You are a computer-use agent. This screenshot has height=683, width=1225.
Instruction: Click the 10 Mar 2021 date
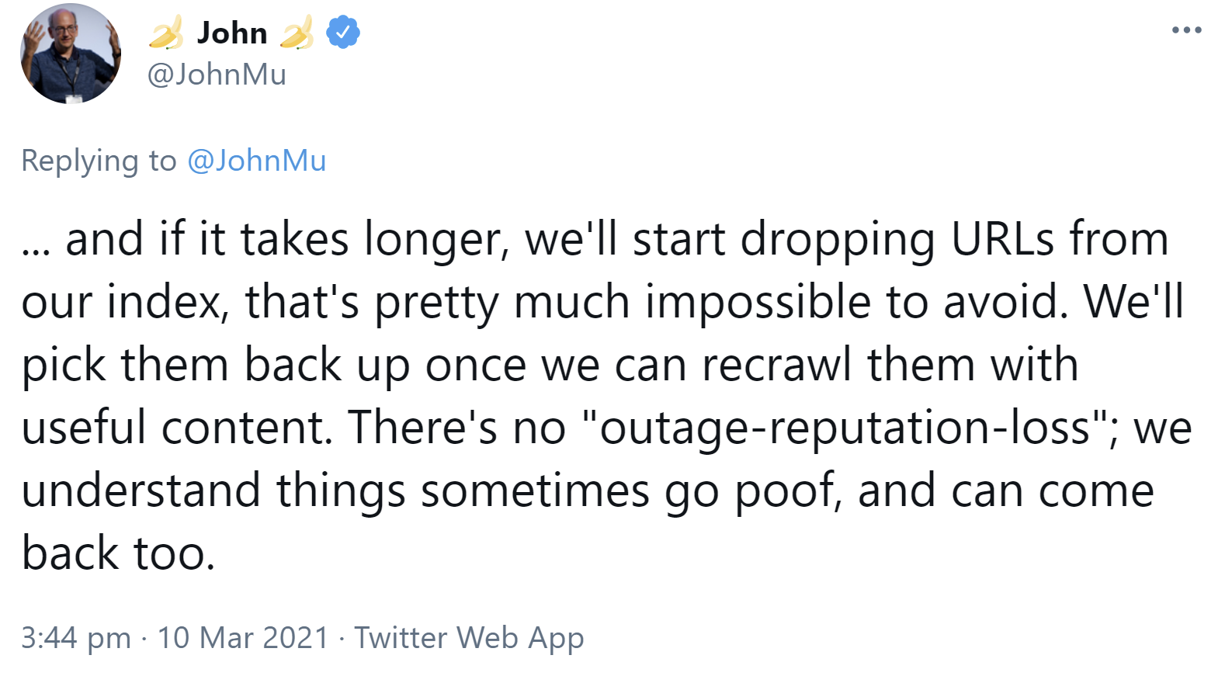(x=243, y=638)
